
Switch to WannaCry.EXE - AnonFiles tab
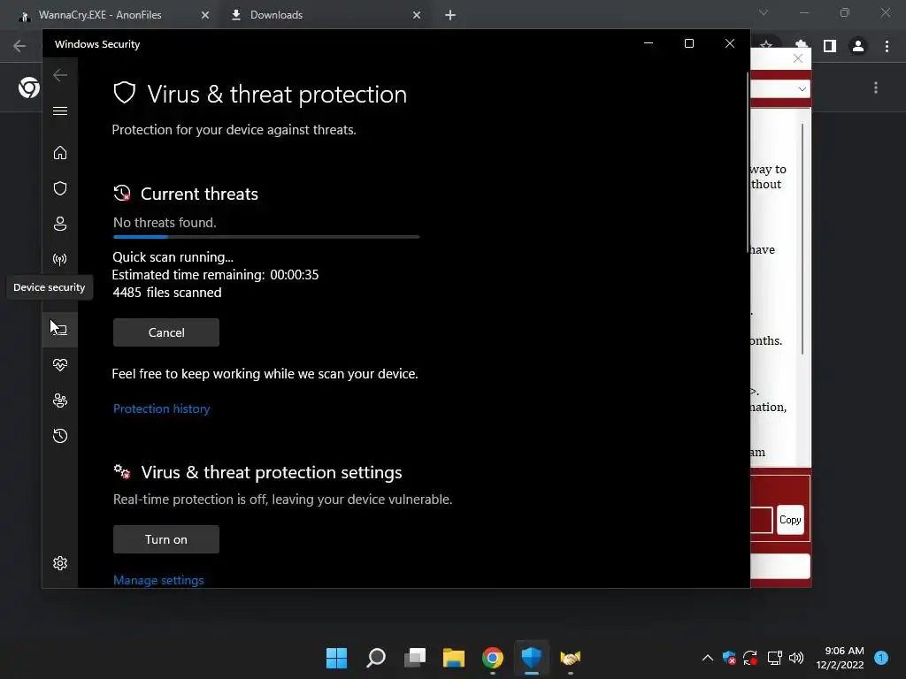click(99, 15)
